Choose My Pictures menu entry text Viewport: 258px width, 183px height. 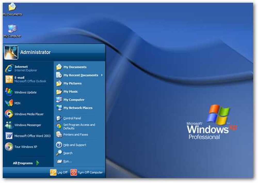pos(72,83)
